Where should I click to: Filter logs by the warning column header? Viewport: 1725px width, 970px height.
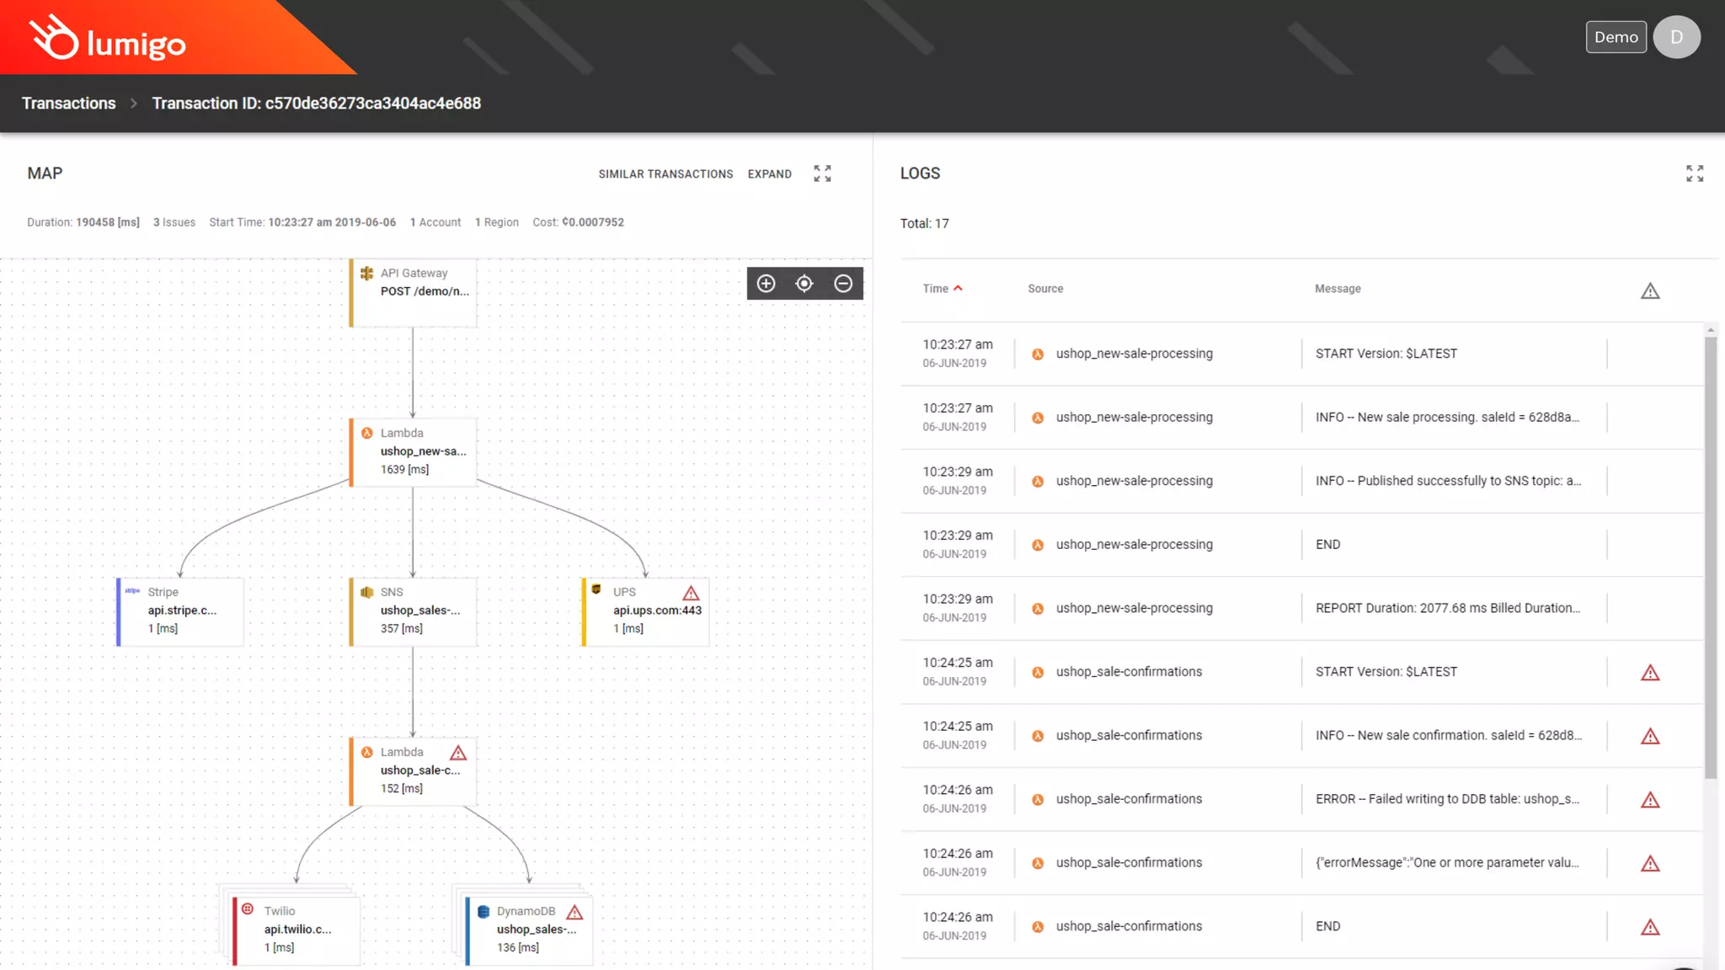[x=1649, y=291]
